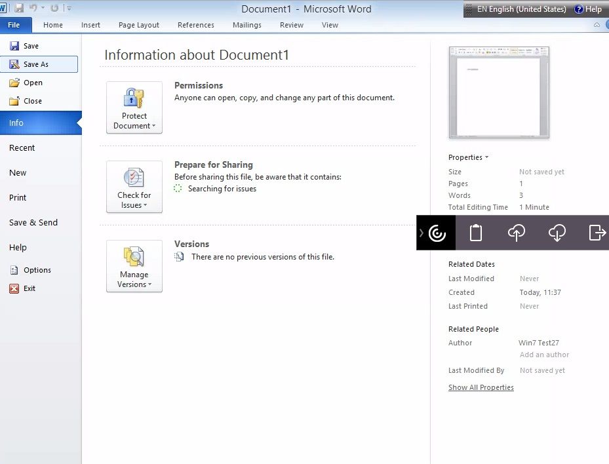Choose Print from the Backstage sidebar
The height and width of the screenshot is (464, 609).
18,198
